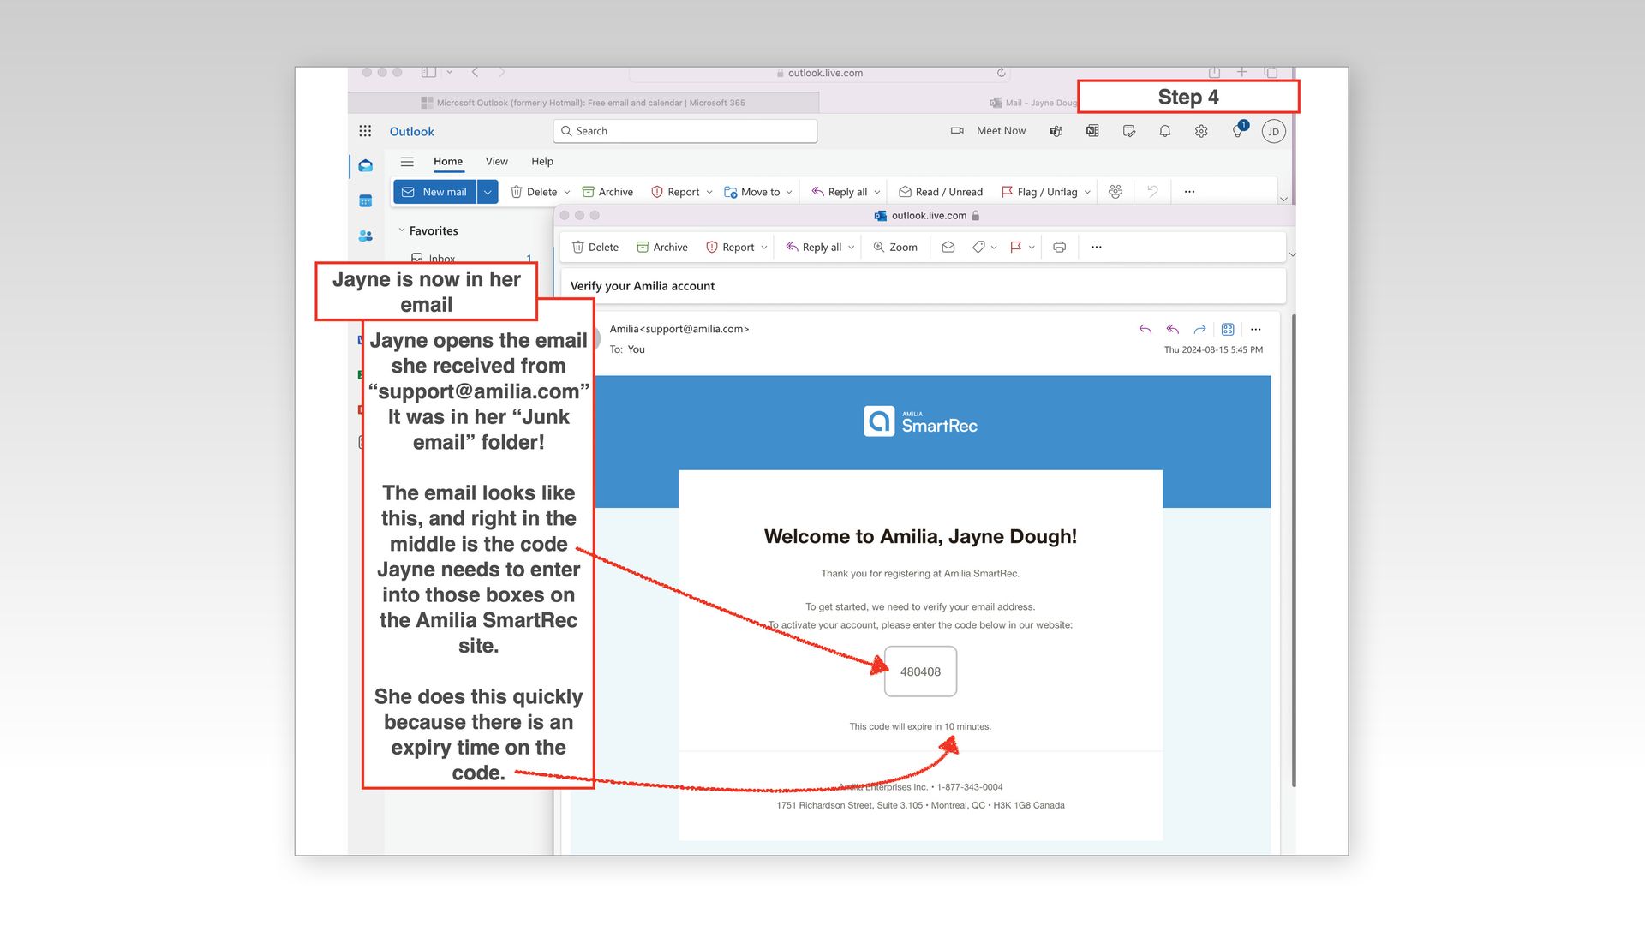Expand categorize options in popup toolbar

(994, 248)
